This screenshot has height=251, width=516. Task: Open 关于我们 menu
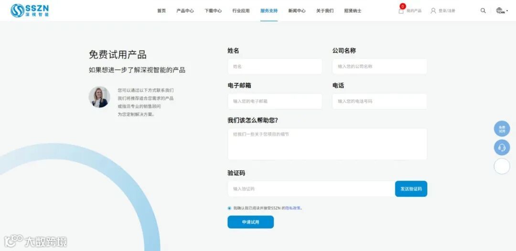point(325,11)
